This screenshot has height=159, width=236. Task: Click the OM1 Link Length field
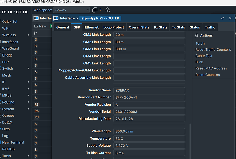(149, 35)
